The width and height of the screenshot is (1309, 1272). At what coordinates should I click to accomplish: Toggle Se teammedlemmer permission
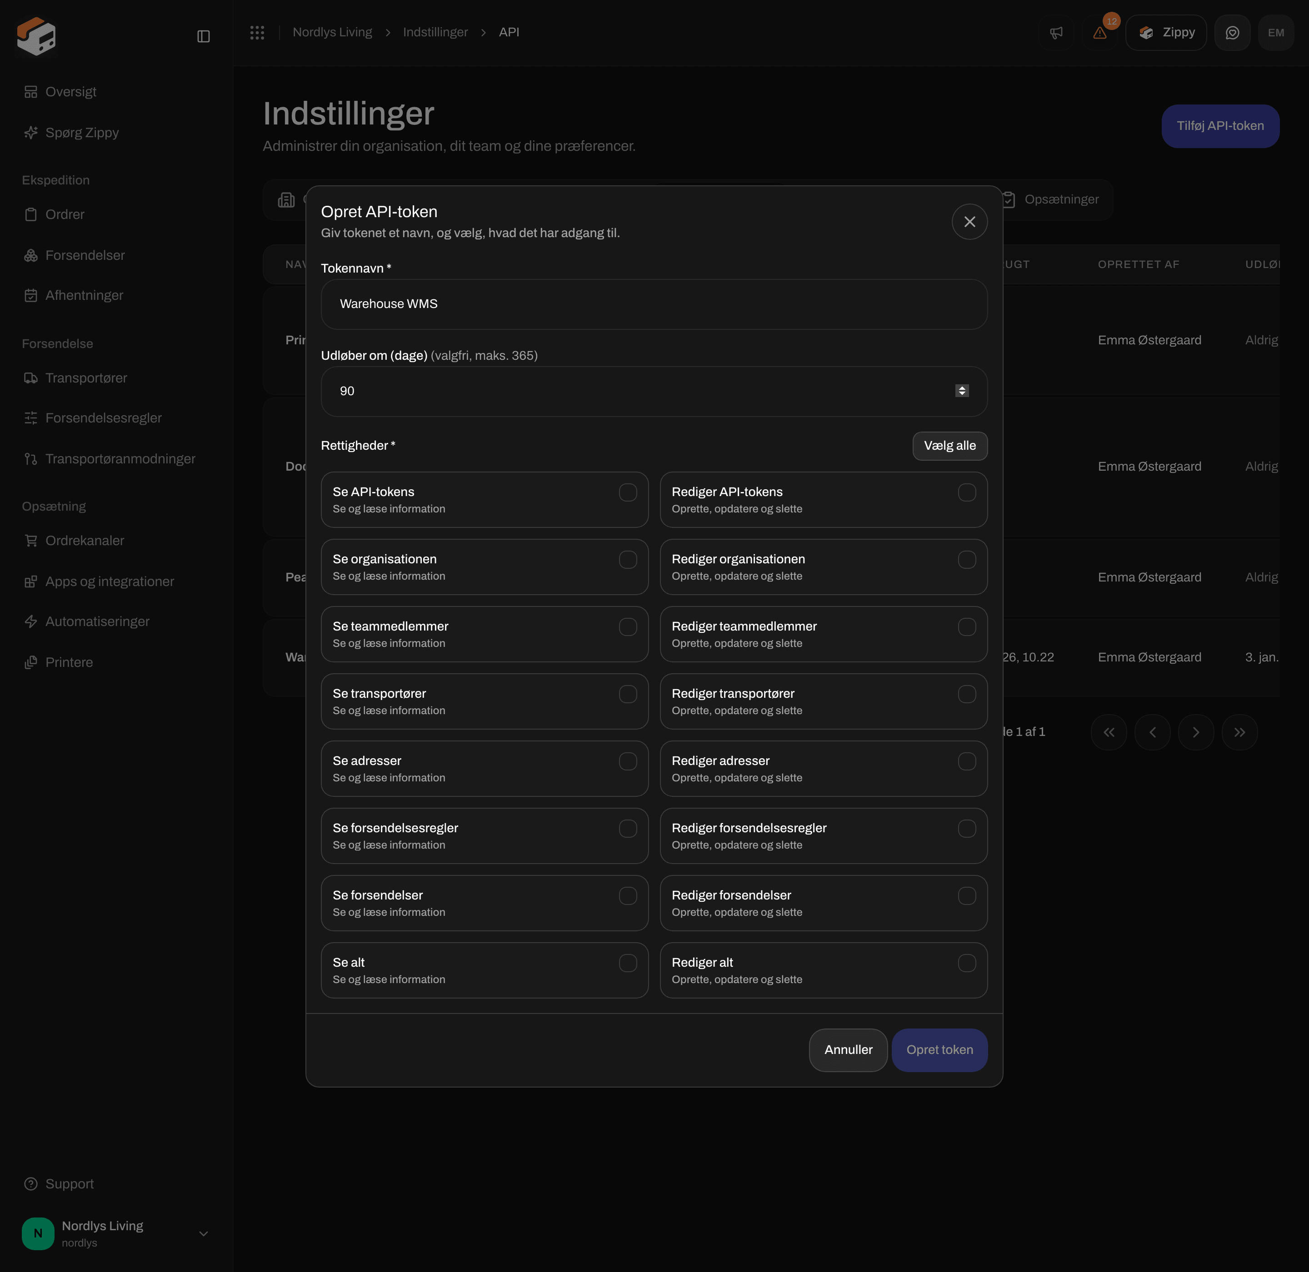tap(628, 626)
